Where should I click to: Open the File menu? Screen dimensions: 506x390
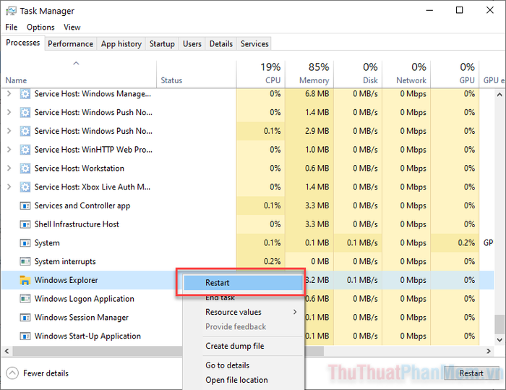pos(12,27)
